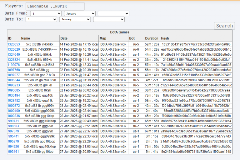Open game ID 1000872
This screenshot has height=160, width=240.
point(14,106)
